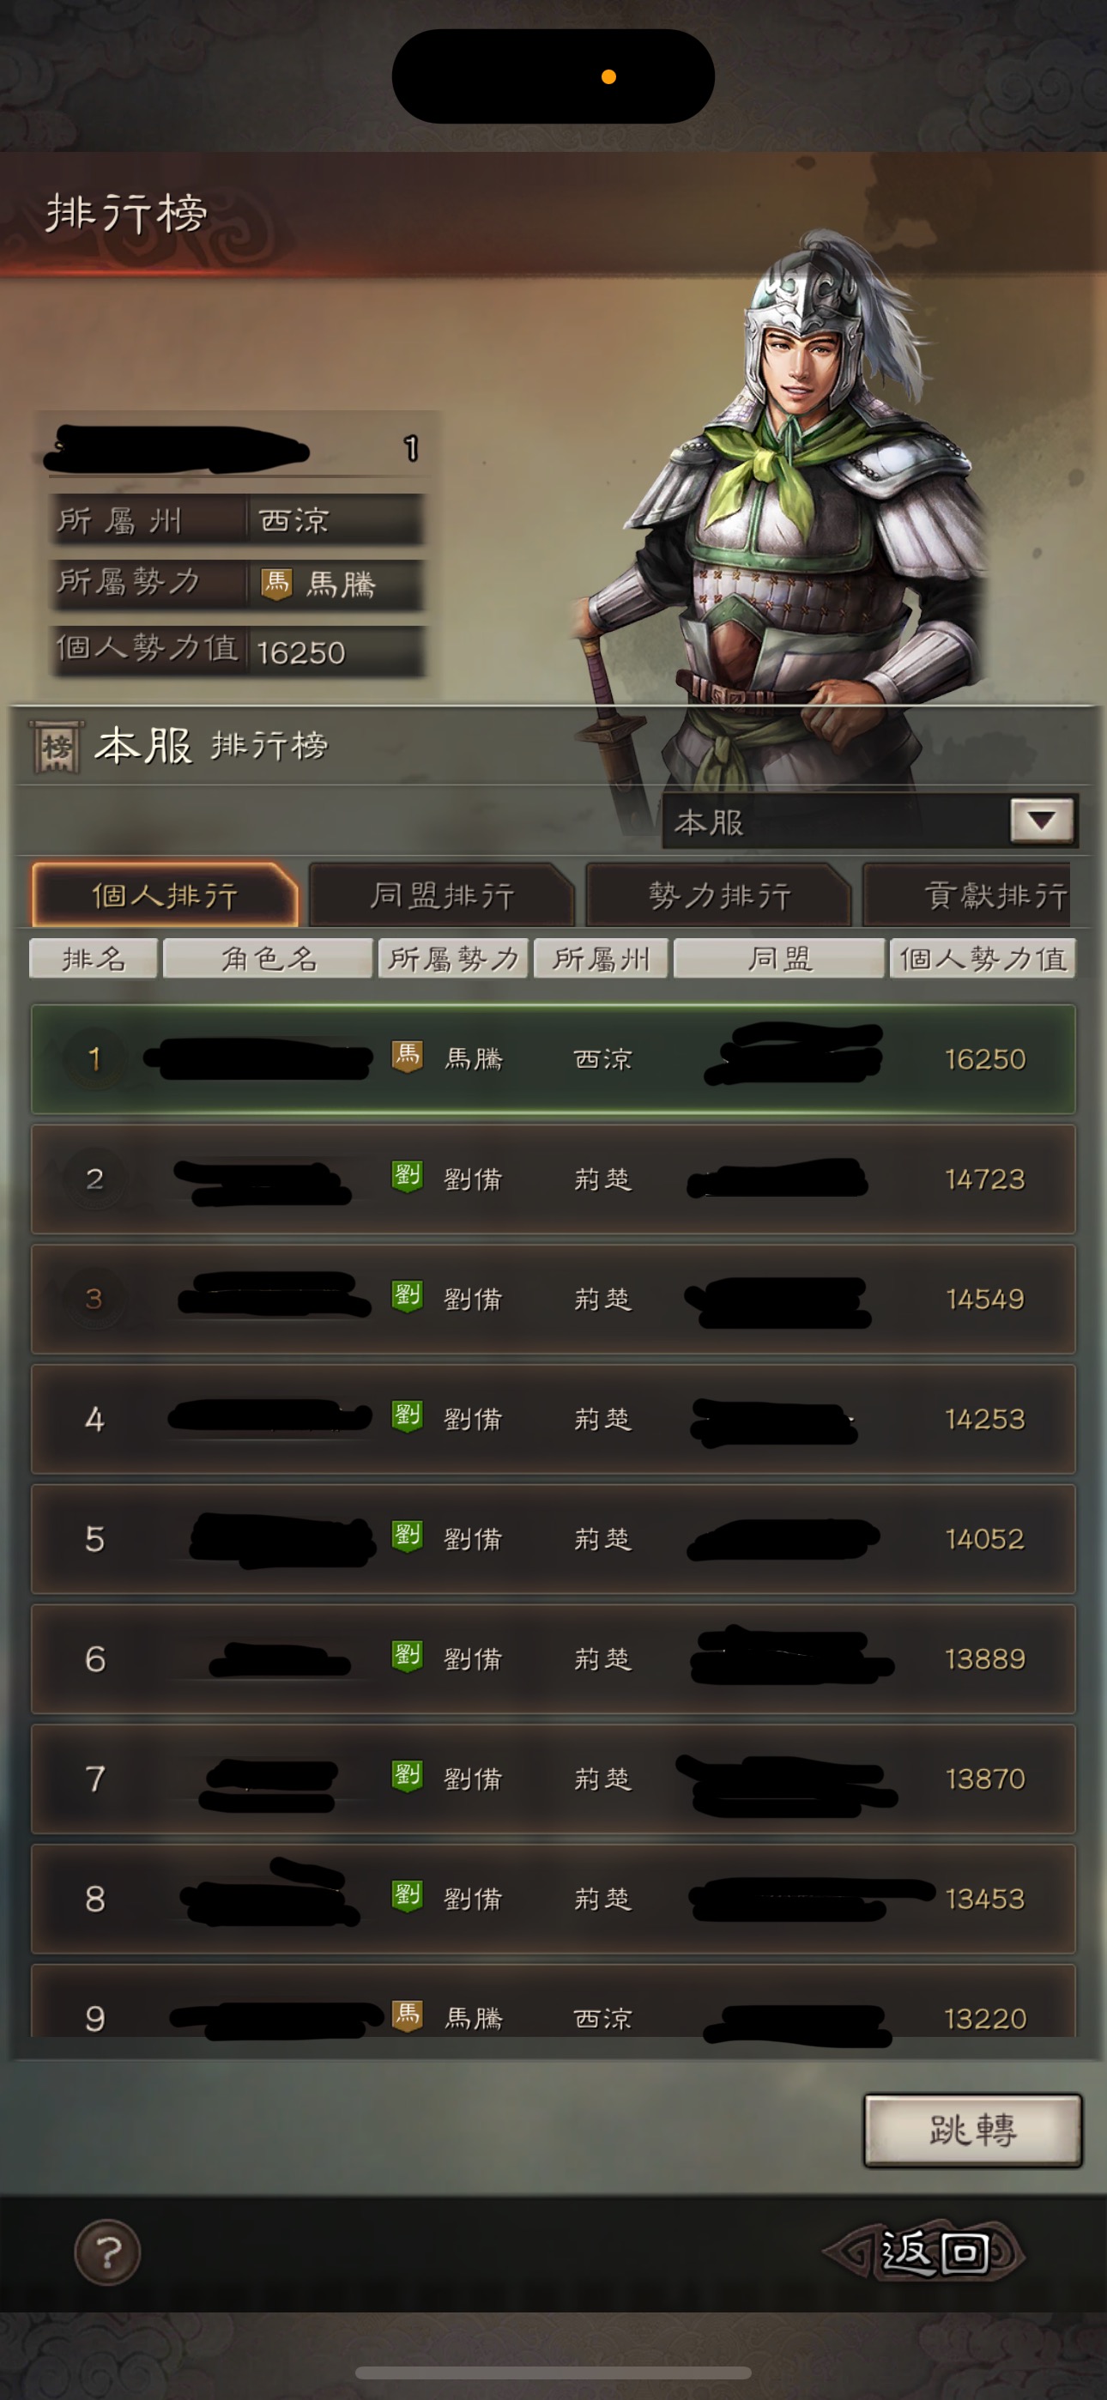1107x2400 pixels.
Task: Open the question mark help icon
Action: coord(107,2253)
